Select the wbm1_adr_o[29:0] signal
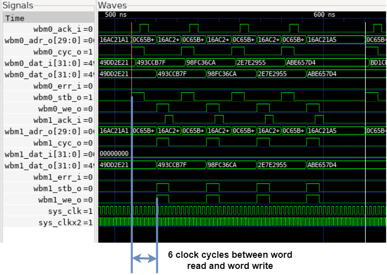387x275 pixels. pos(49,131)
